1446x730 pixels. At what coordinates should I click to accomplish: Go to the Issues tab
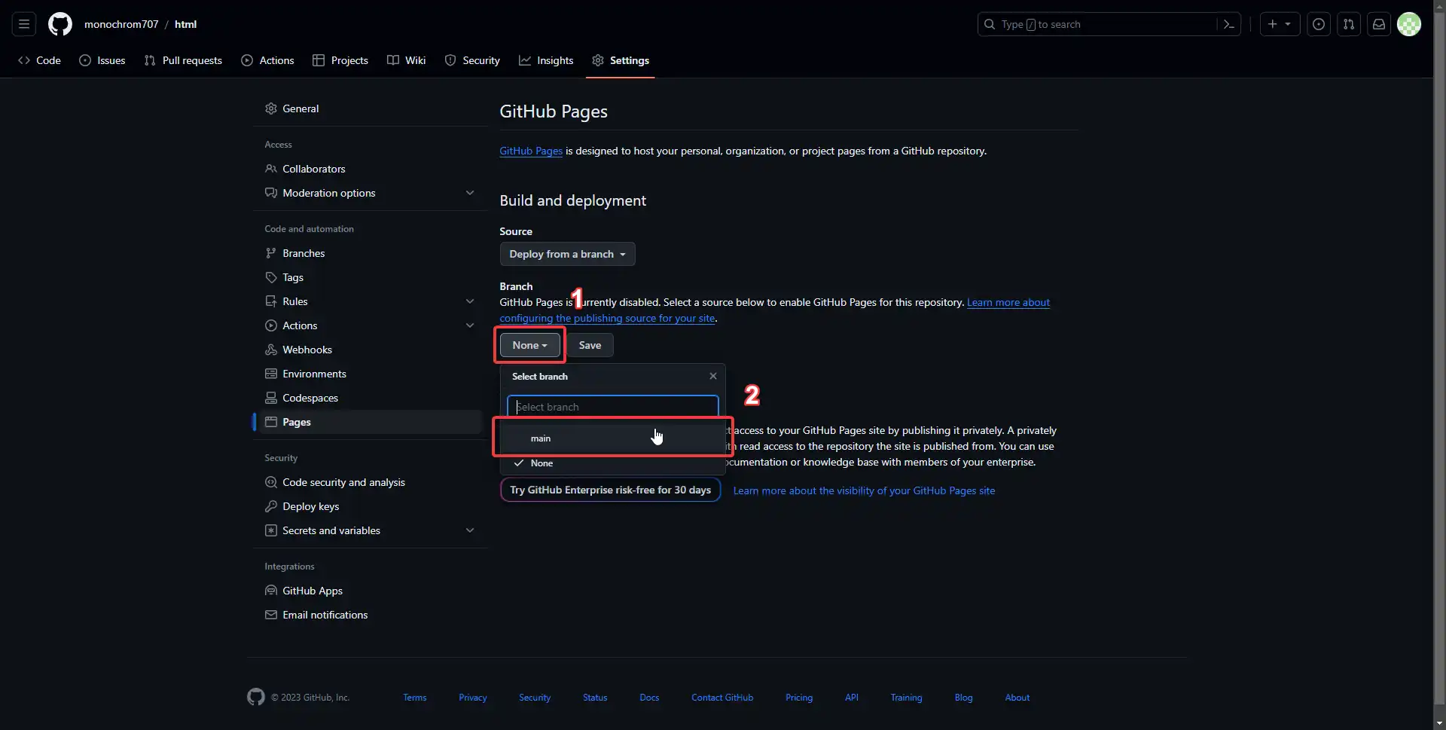102,60
